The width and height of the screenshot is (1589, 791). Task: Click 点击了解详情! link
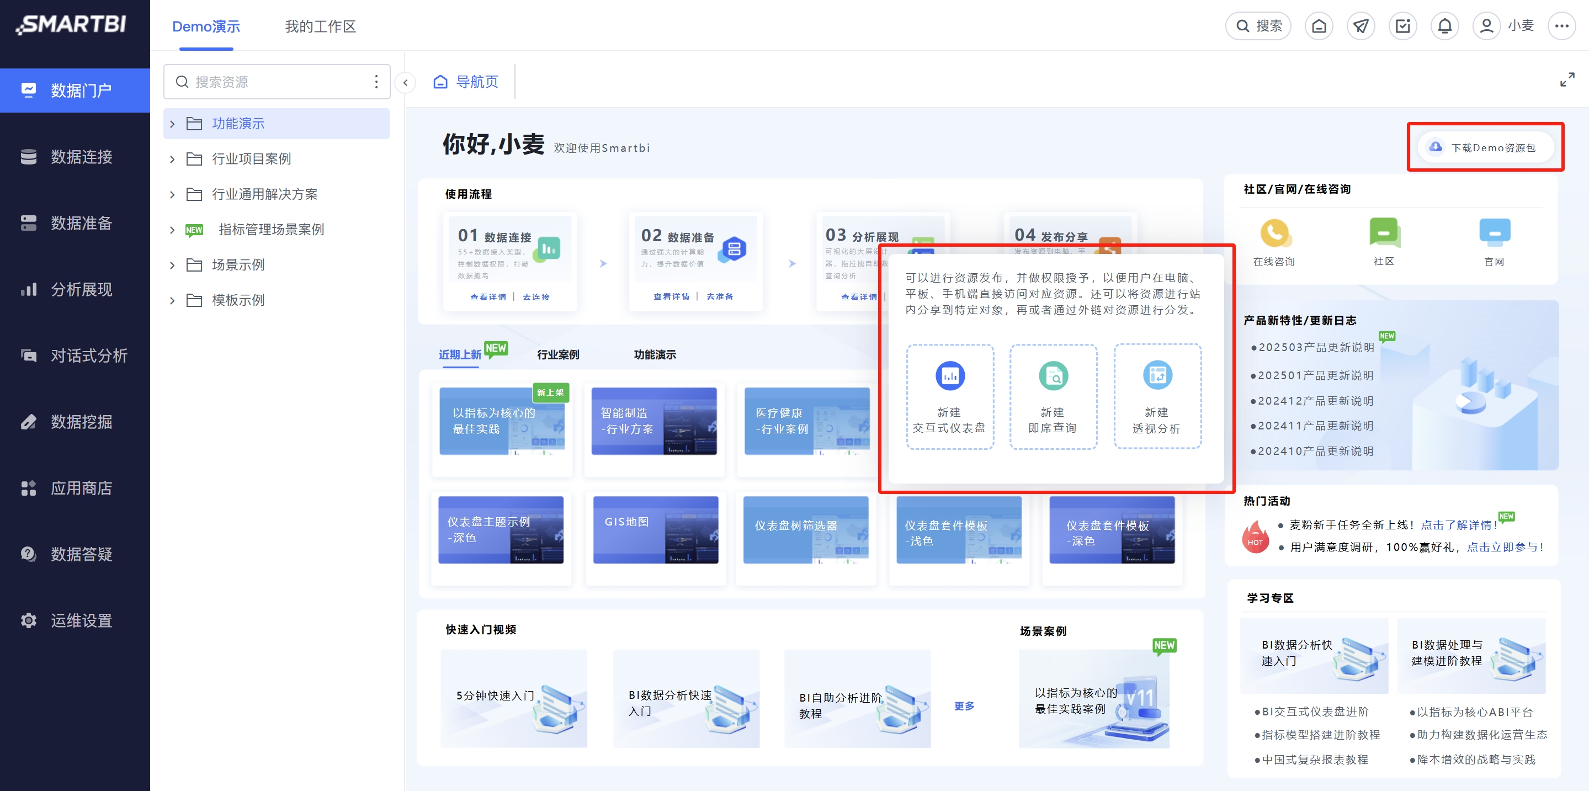1459,524
